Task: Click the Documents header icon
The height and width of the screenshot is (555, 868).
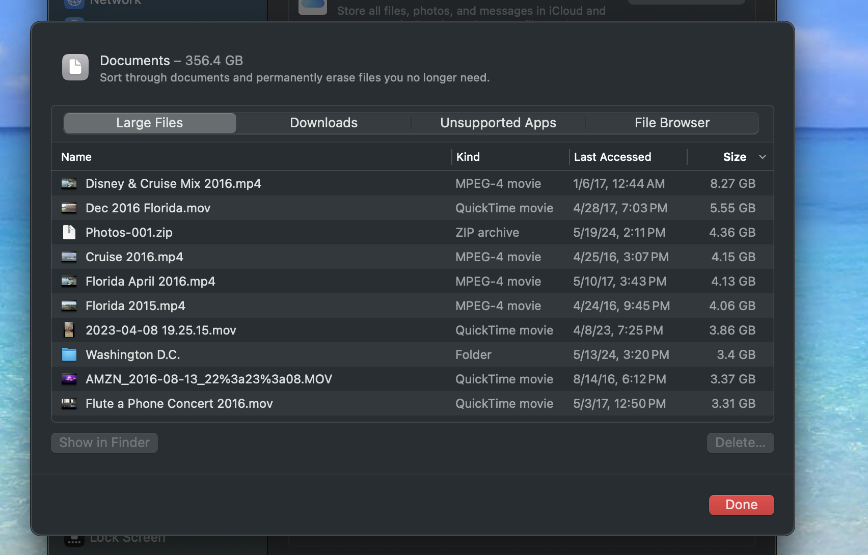Action: coord(75,67)
